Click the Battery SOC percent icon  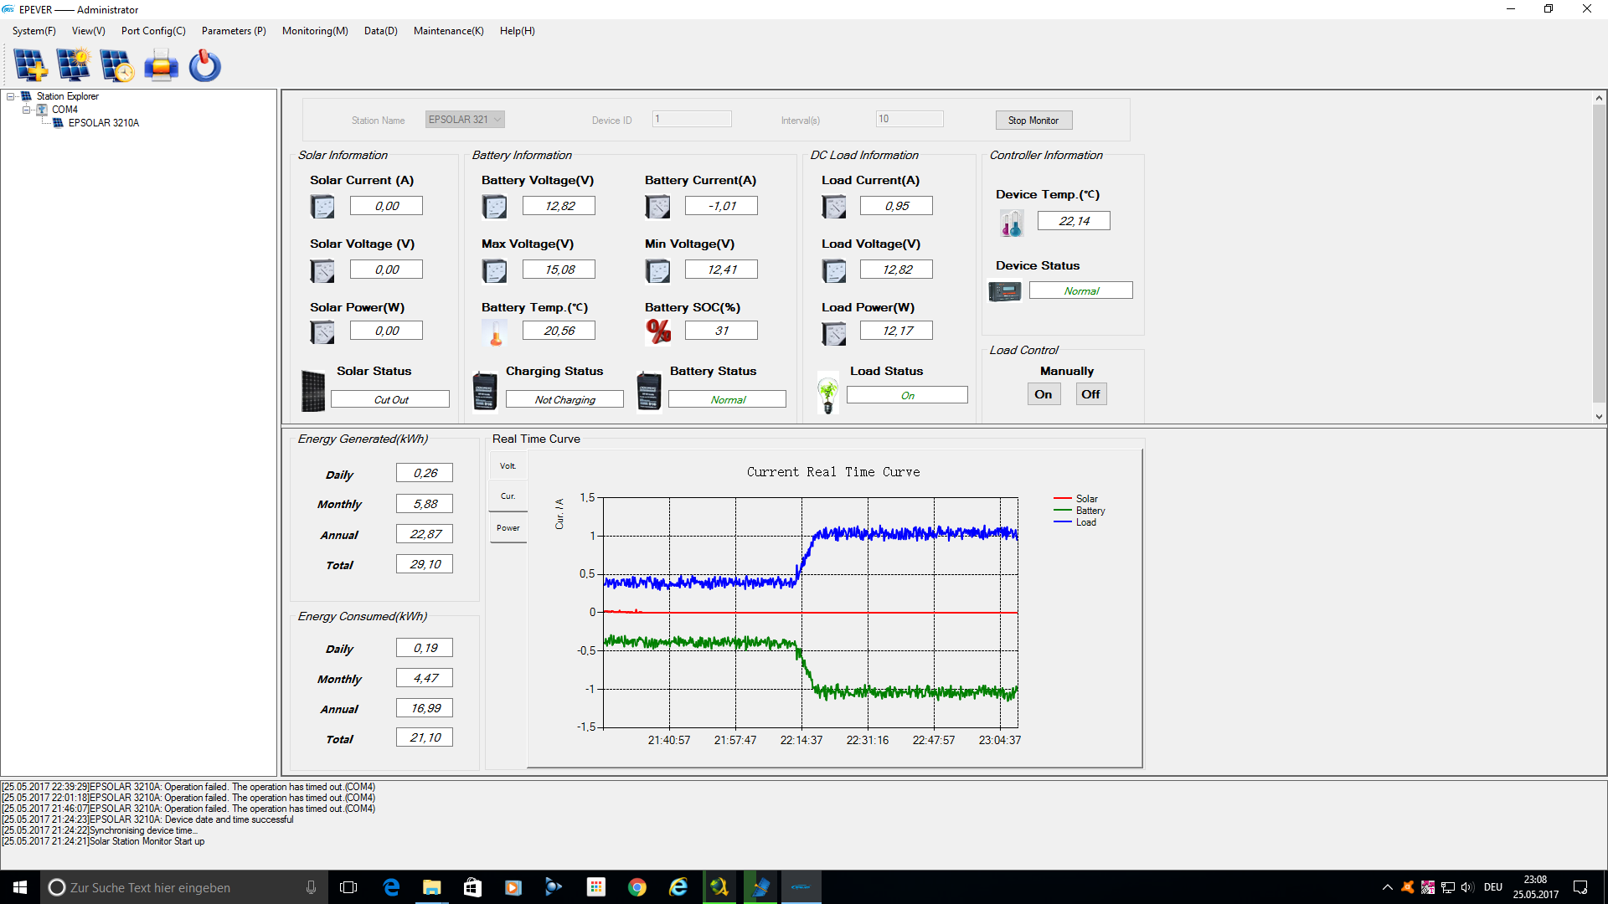658,331
